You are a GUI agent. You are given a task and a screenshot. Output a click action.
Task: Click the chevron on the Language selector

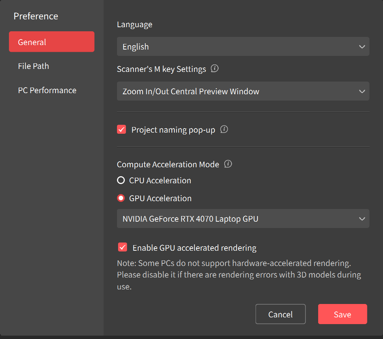362,47
